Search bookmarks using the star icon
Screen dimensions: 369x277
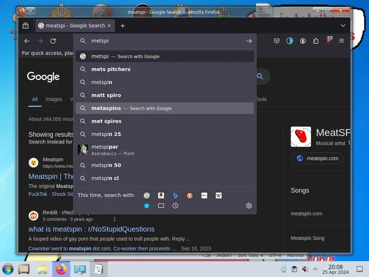coord(147,206)
